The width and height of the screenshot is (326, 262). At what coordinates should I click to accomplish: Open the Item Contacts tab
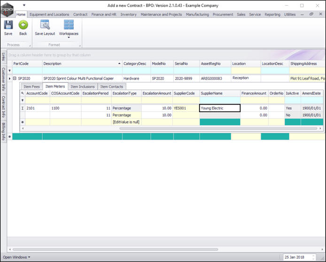[x=112, y=86]
